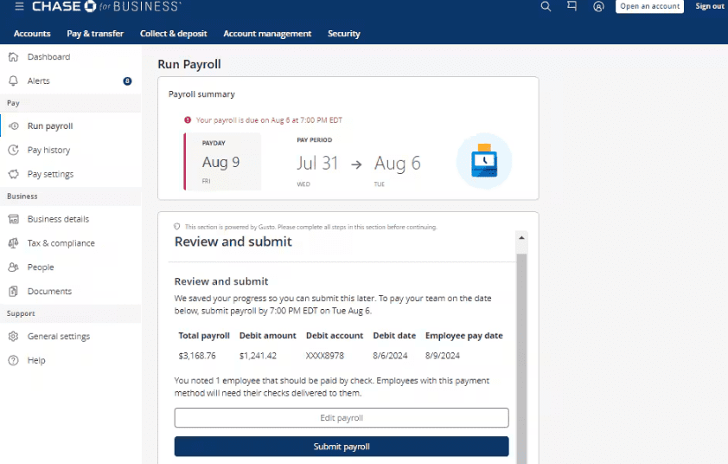Screen dimensions: 728x464
Task: Click Open an account button
Action: [649, 6]
